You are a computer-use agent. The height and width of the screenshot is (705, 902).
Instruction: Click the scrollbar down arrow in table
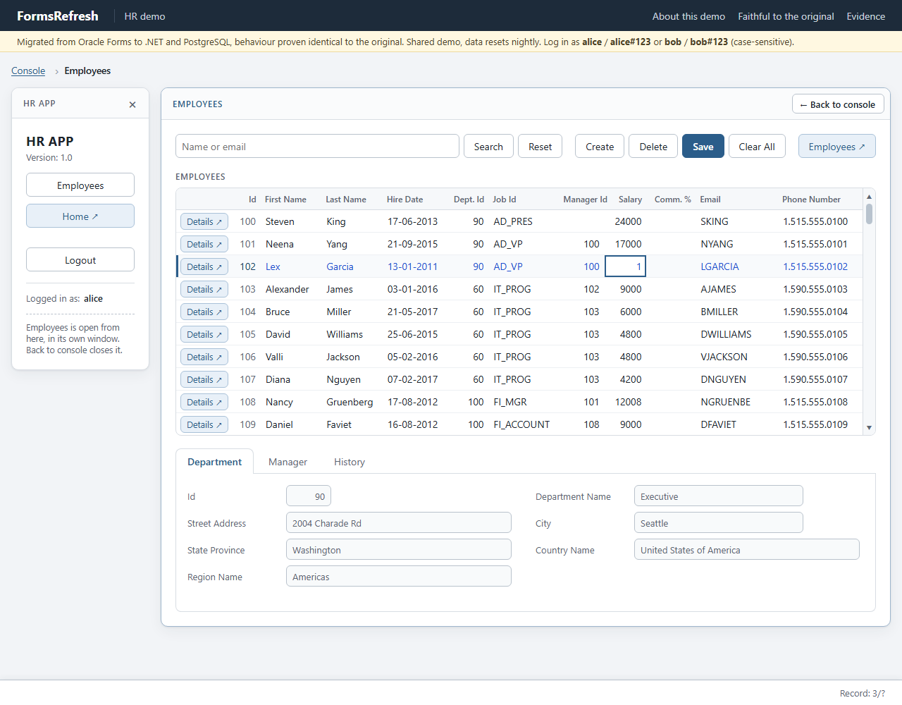coord(869,427)
